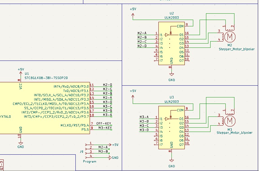The height and width of the screenshot is (171, 259).
Task: Click the COM pin label on U3
Action: pyautogui.click(x=180, y=110)
